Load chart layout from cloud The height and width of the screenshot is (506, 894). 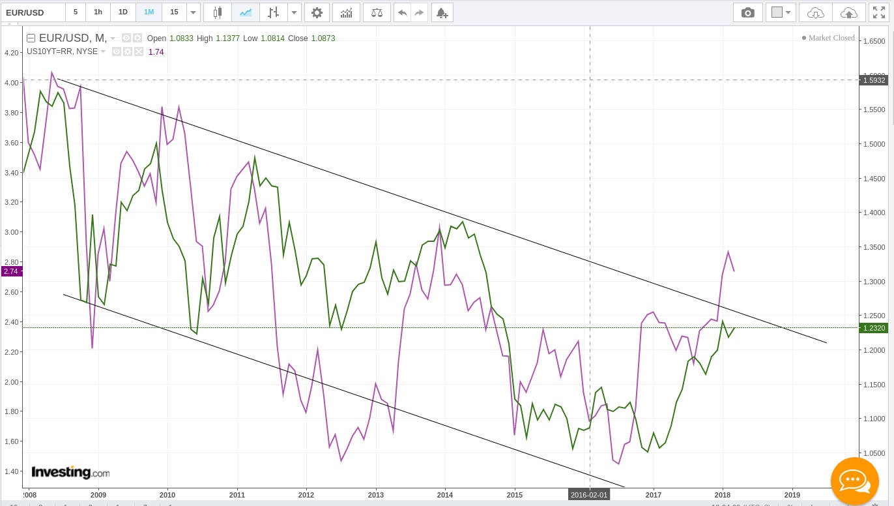tap(816, 12)
